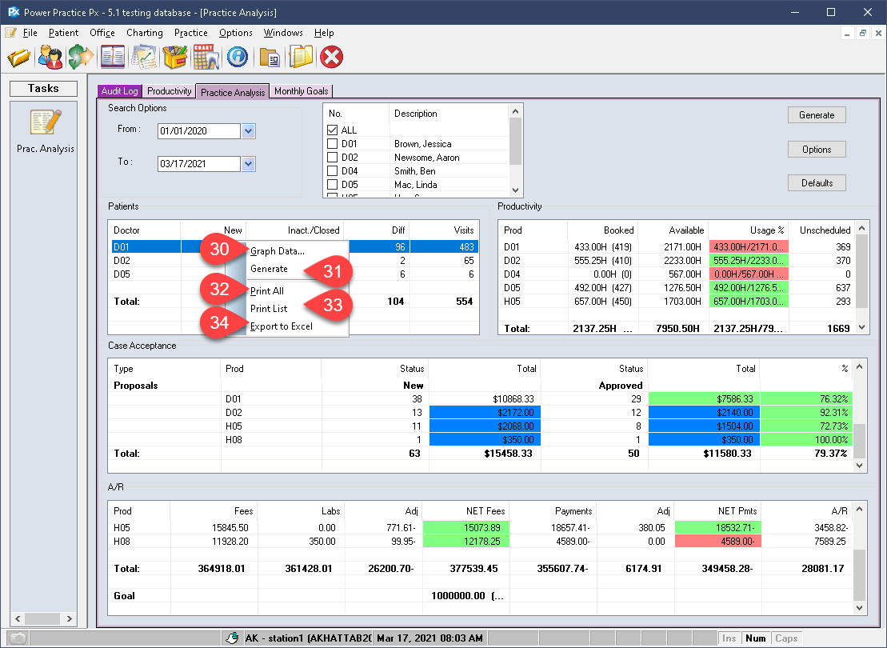Open the Practice menu
This screenshot has height=648, width=887.
pos(190,33)
